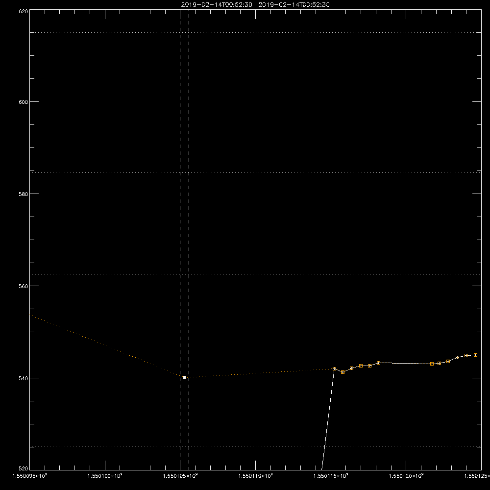
Task: Select the dipped second marker on the solid line
Action: coord(343,372)
